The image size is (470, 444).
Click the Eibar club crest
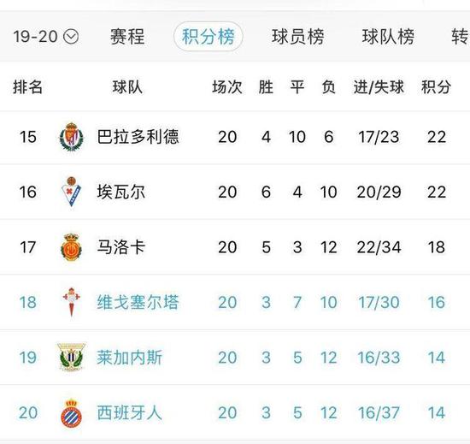tap(71, 192)
